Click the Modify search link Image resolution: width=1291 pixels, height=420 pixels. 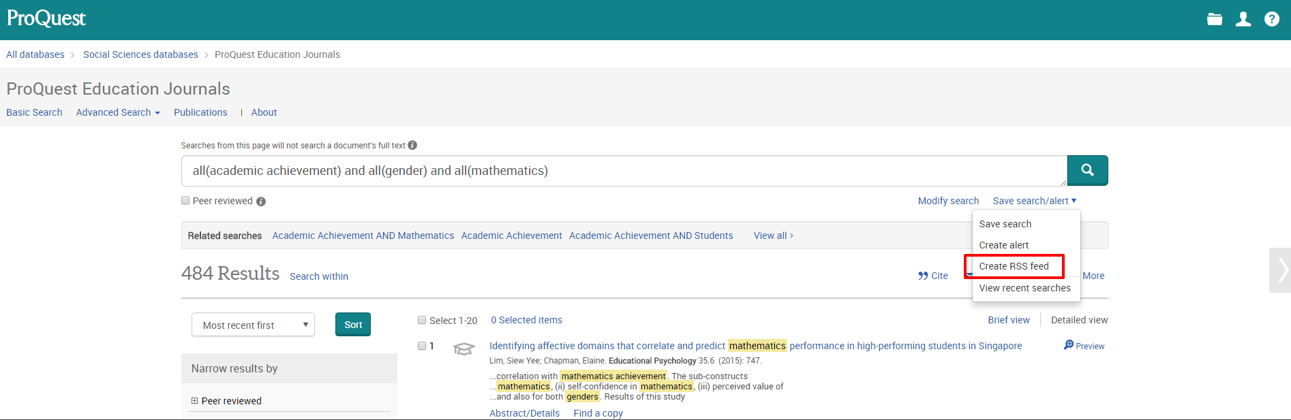[948, 201]
